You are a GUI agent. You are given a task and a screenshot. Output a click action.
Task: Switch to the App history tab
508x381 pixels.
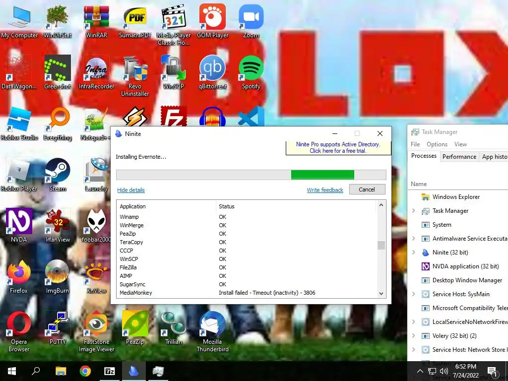tap(495, 156)
